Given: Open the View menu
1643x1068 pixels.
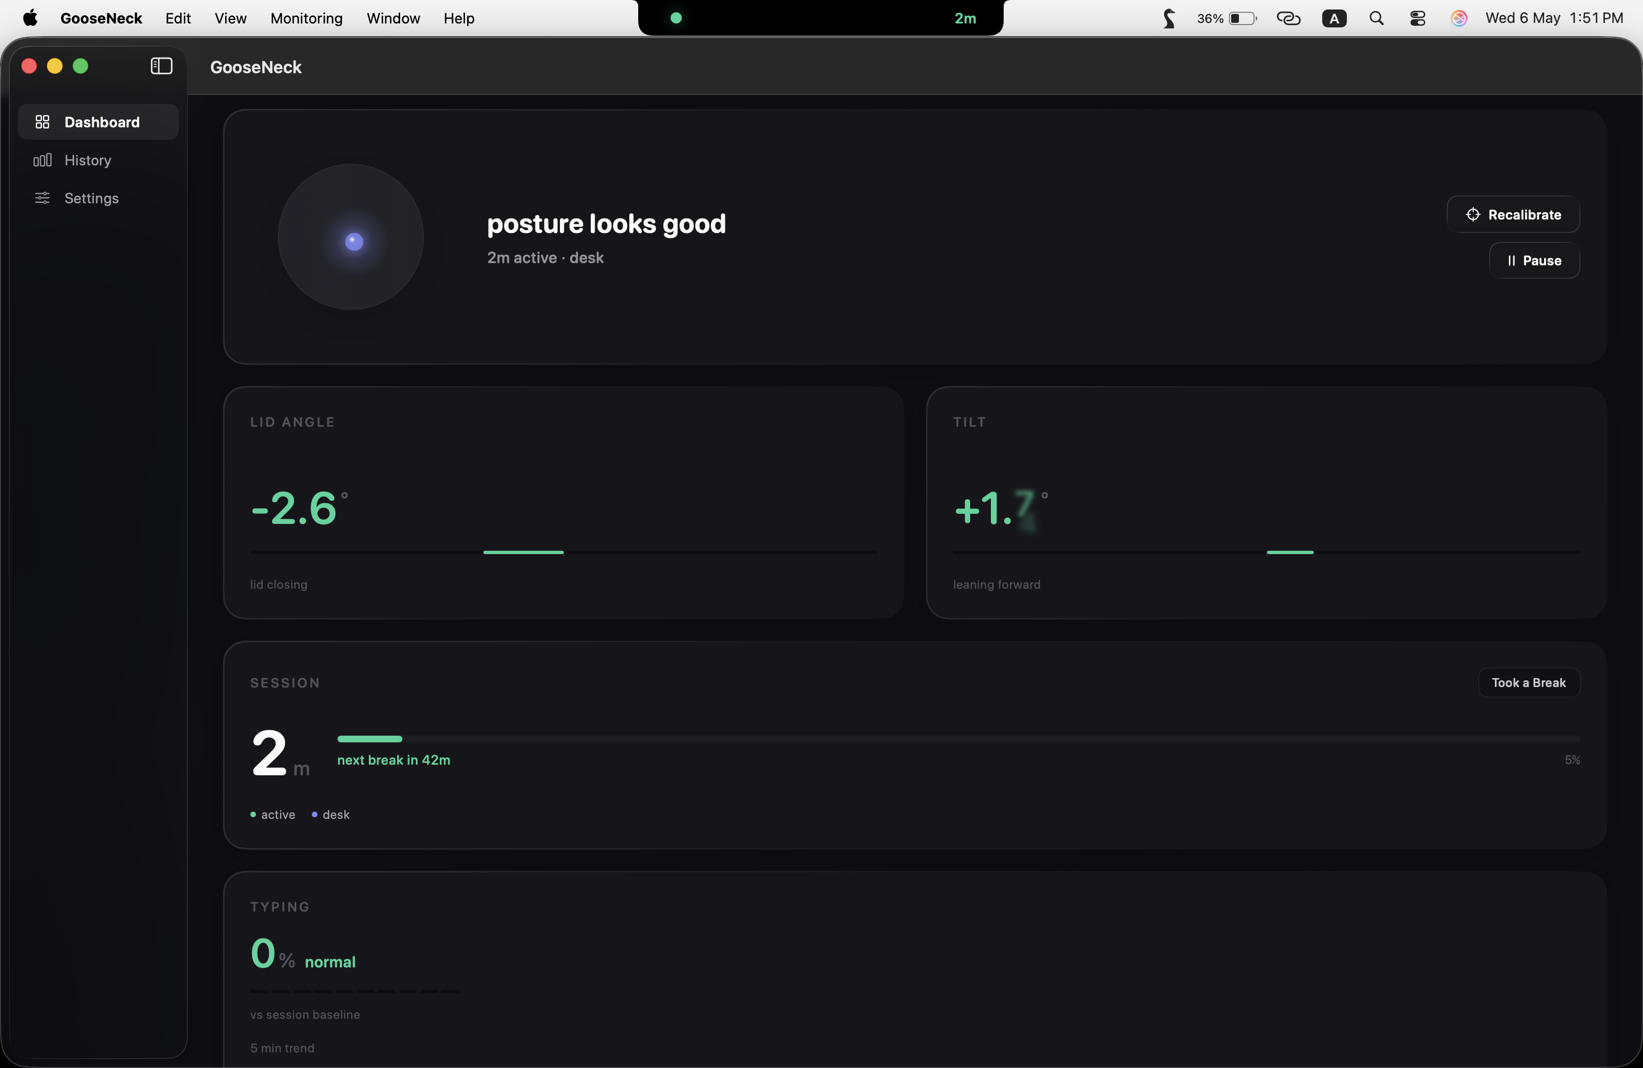Looking at the screenshot, I should click(231, 18).
